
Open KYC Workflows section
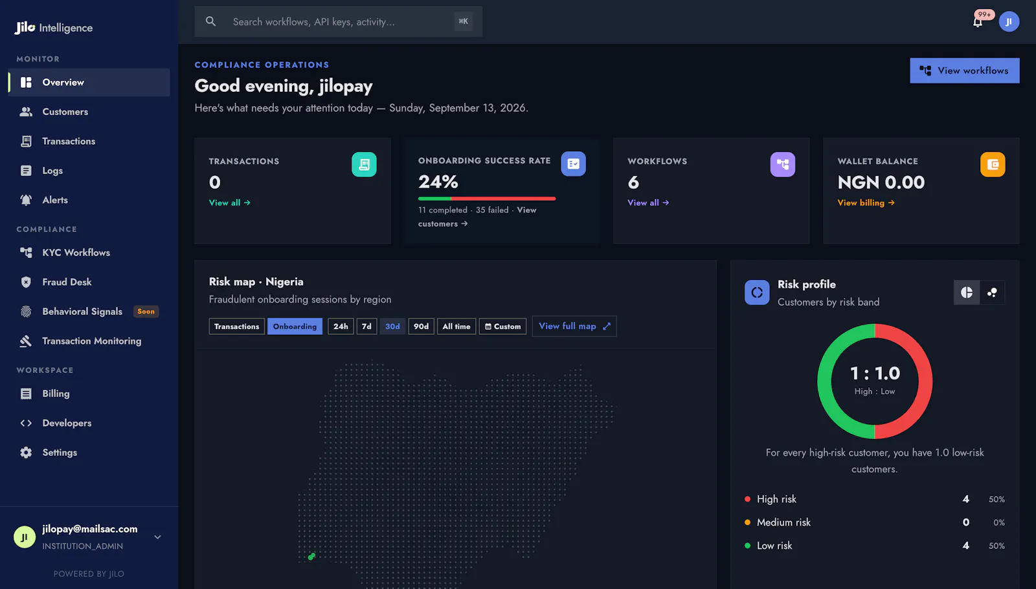(x=89, y=253)
